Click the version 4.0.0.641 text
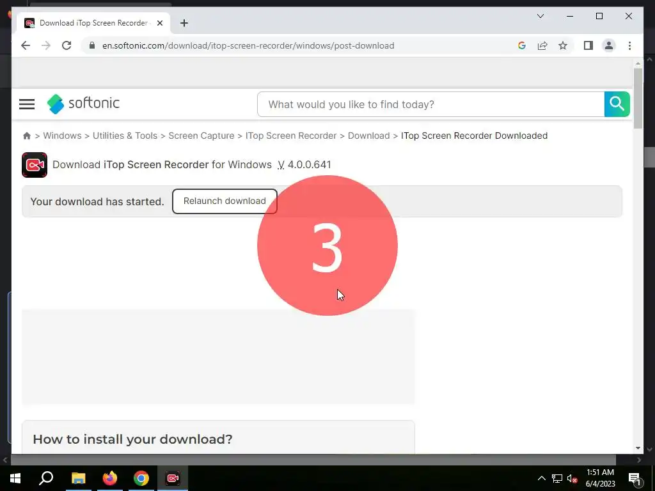The width and height of the screenshot is (655, 491). pos(309,164)
